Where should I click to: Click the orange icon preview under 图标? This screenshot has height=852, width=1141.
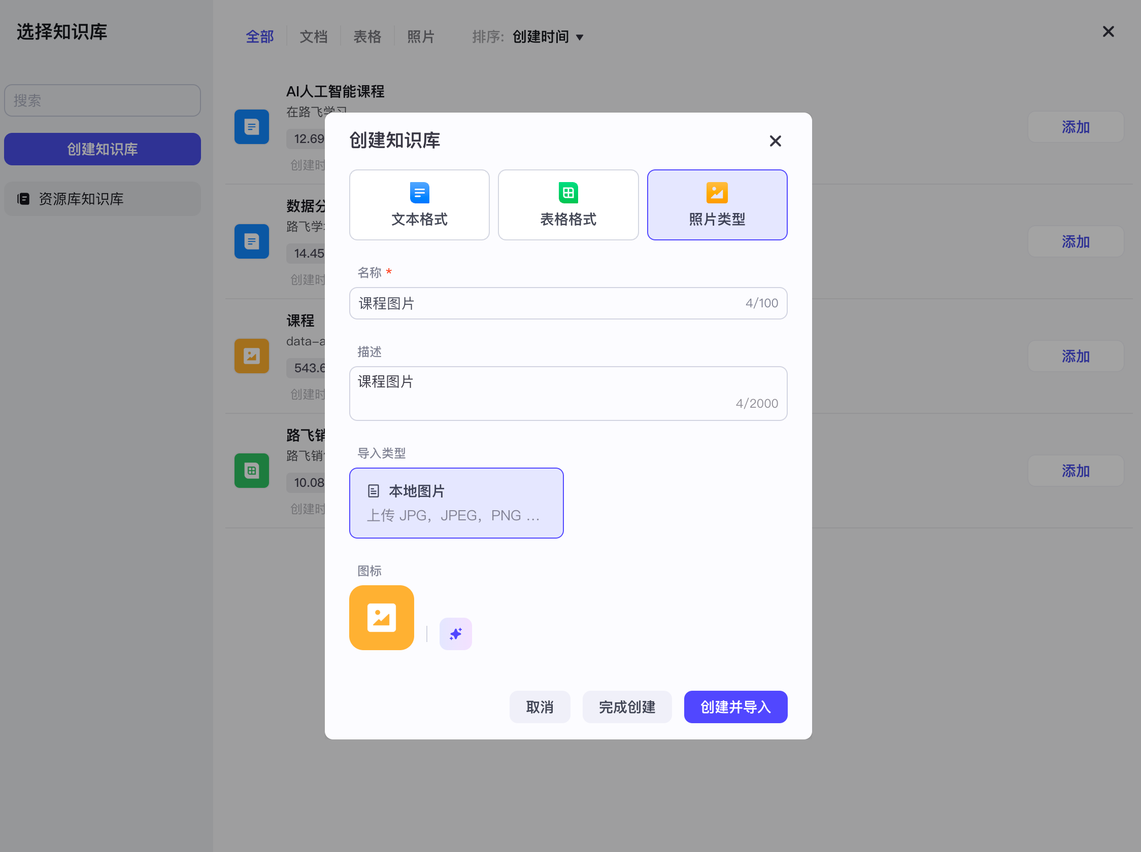tap(381, 618)
